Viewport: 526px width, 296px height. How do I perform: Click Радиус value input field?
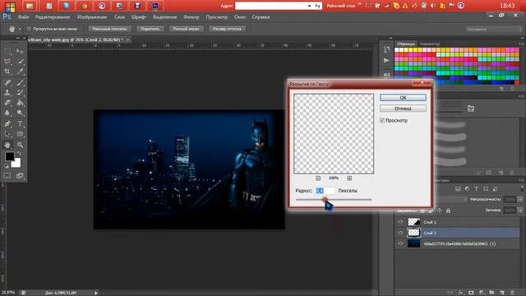click(325, 191)
